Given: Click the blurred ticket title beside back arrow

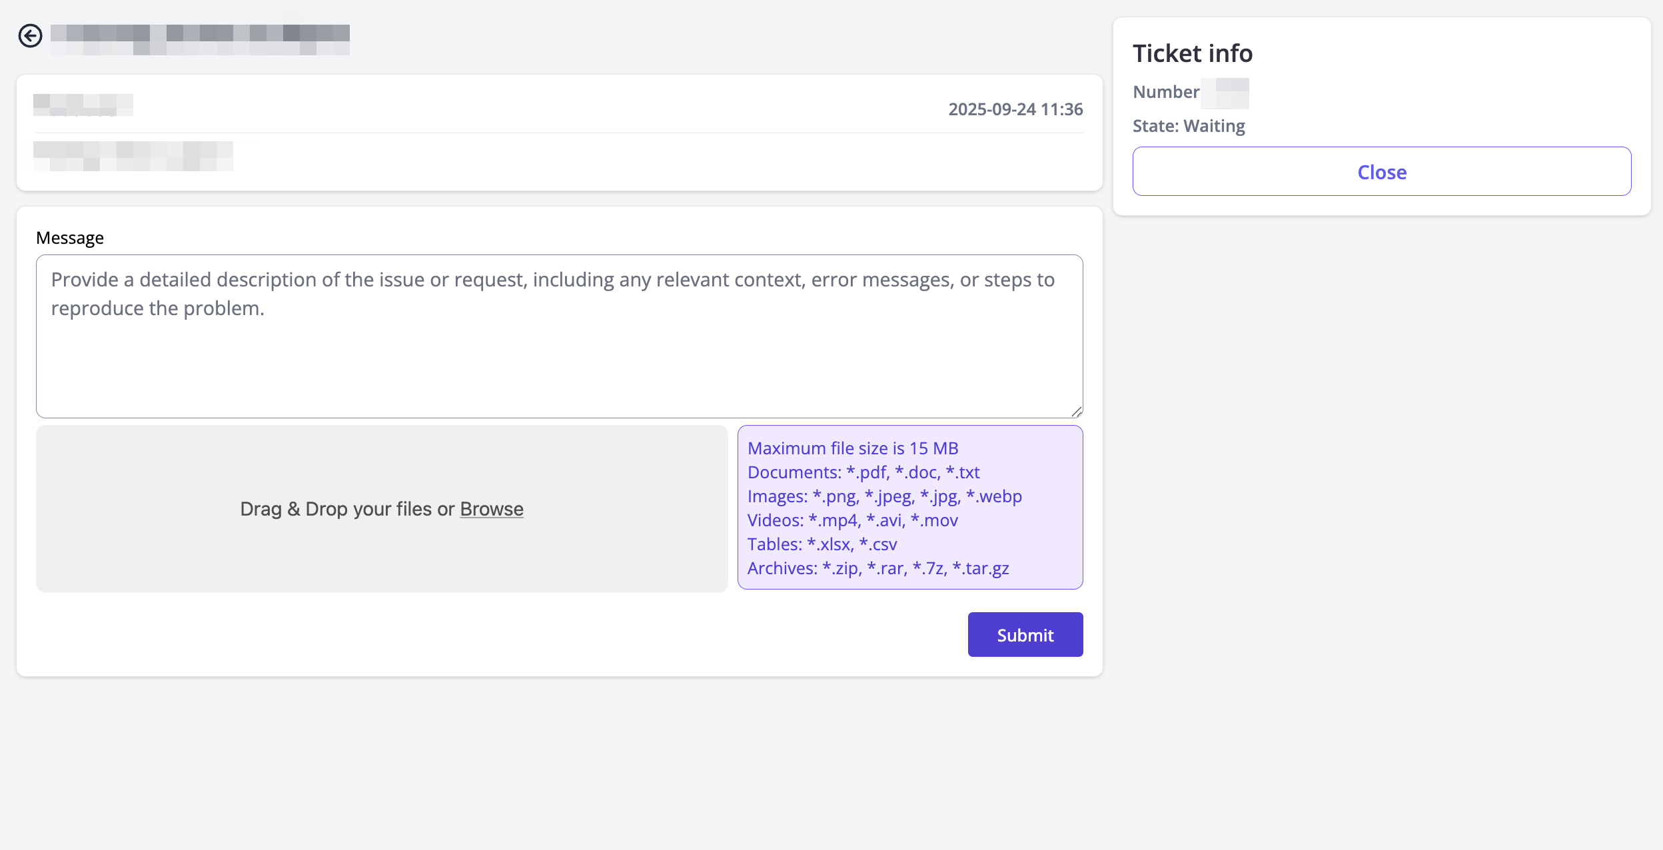Looking at the screenshot, I should point(200,40).
